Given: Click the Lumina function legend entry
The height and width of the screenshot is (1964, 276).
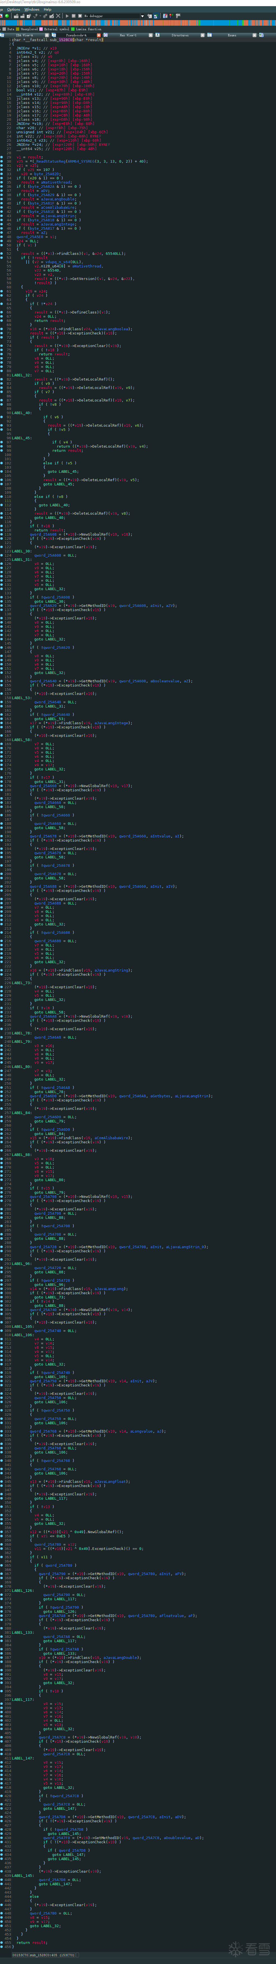Looking at the screenshot, I should (x=88, y=29).
